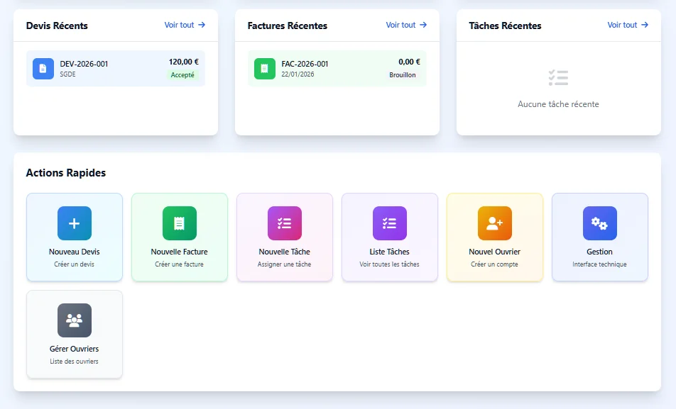Click the Créer une facture subtitle

click(180, 264)
